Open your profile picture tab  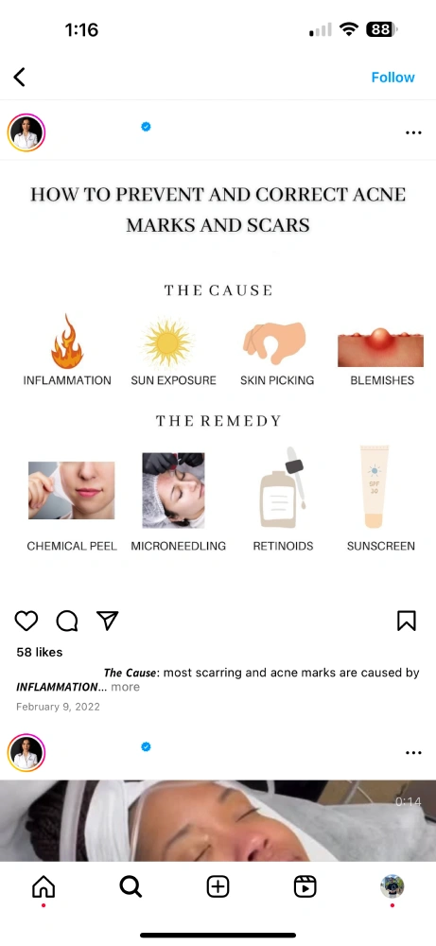[x=392, y=886]
